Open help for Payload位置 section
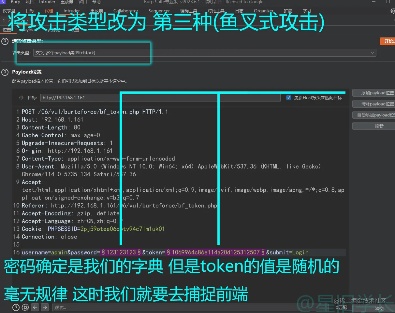 (x=5, y=72)
